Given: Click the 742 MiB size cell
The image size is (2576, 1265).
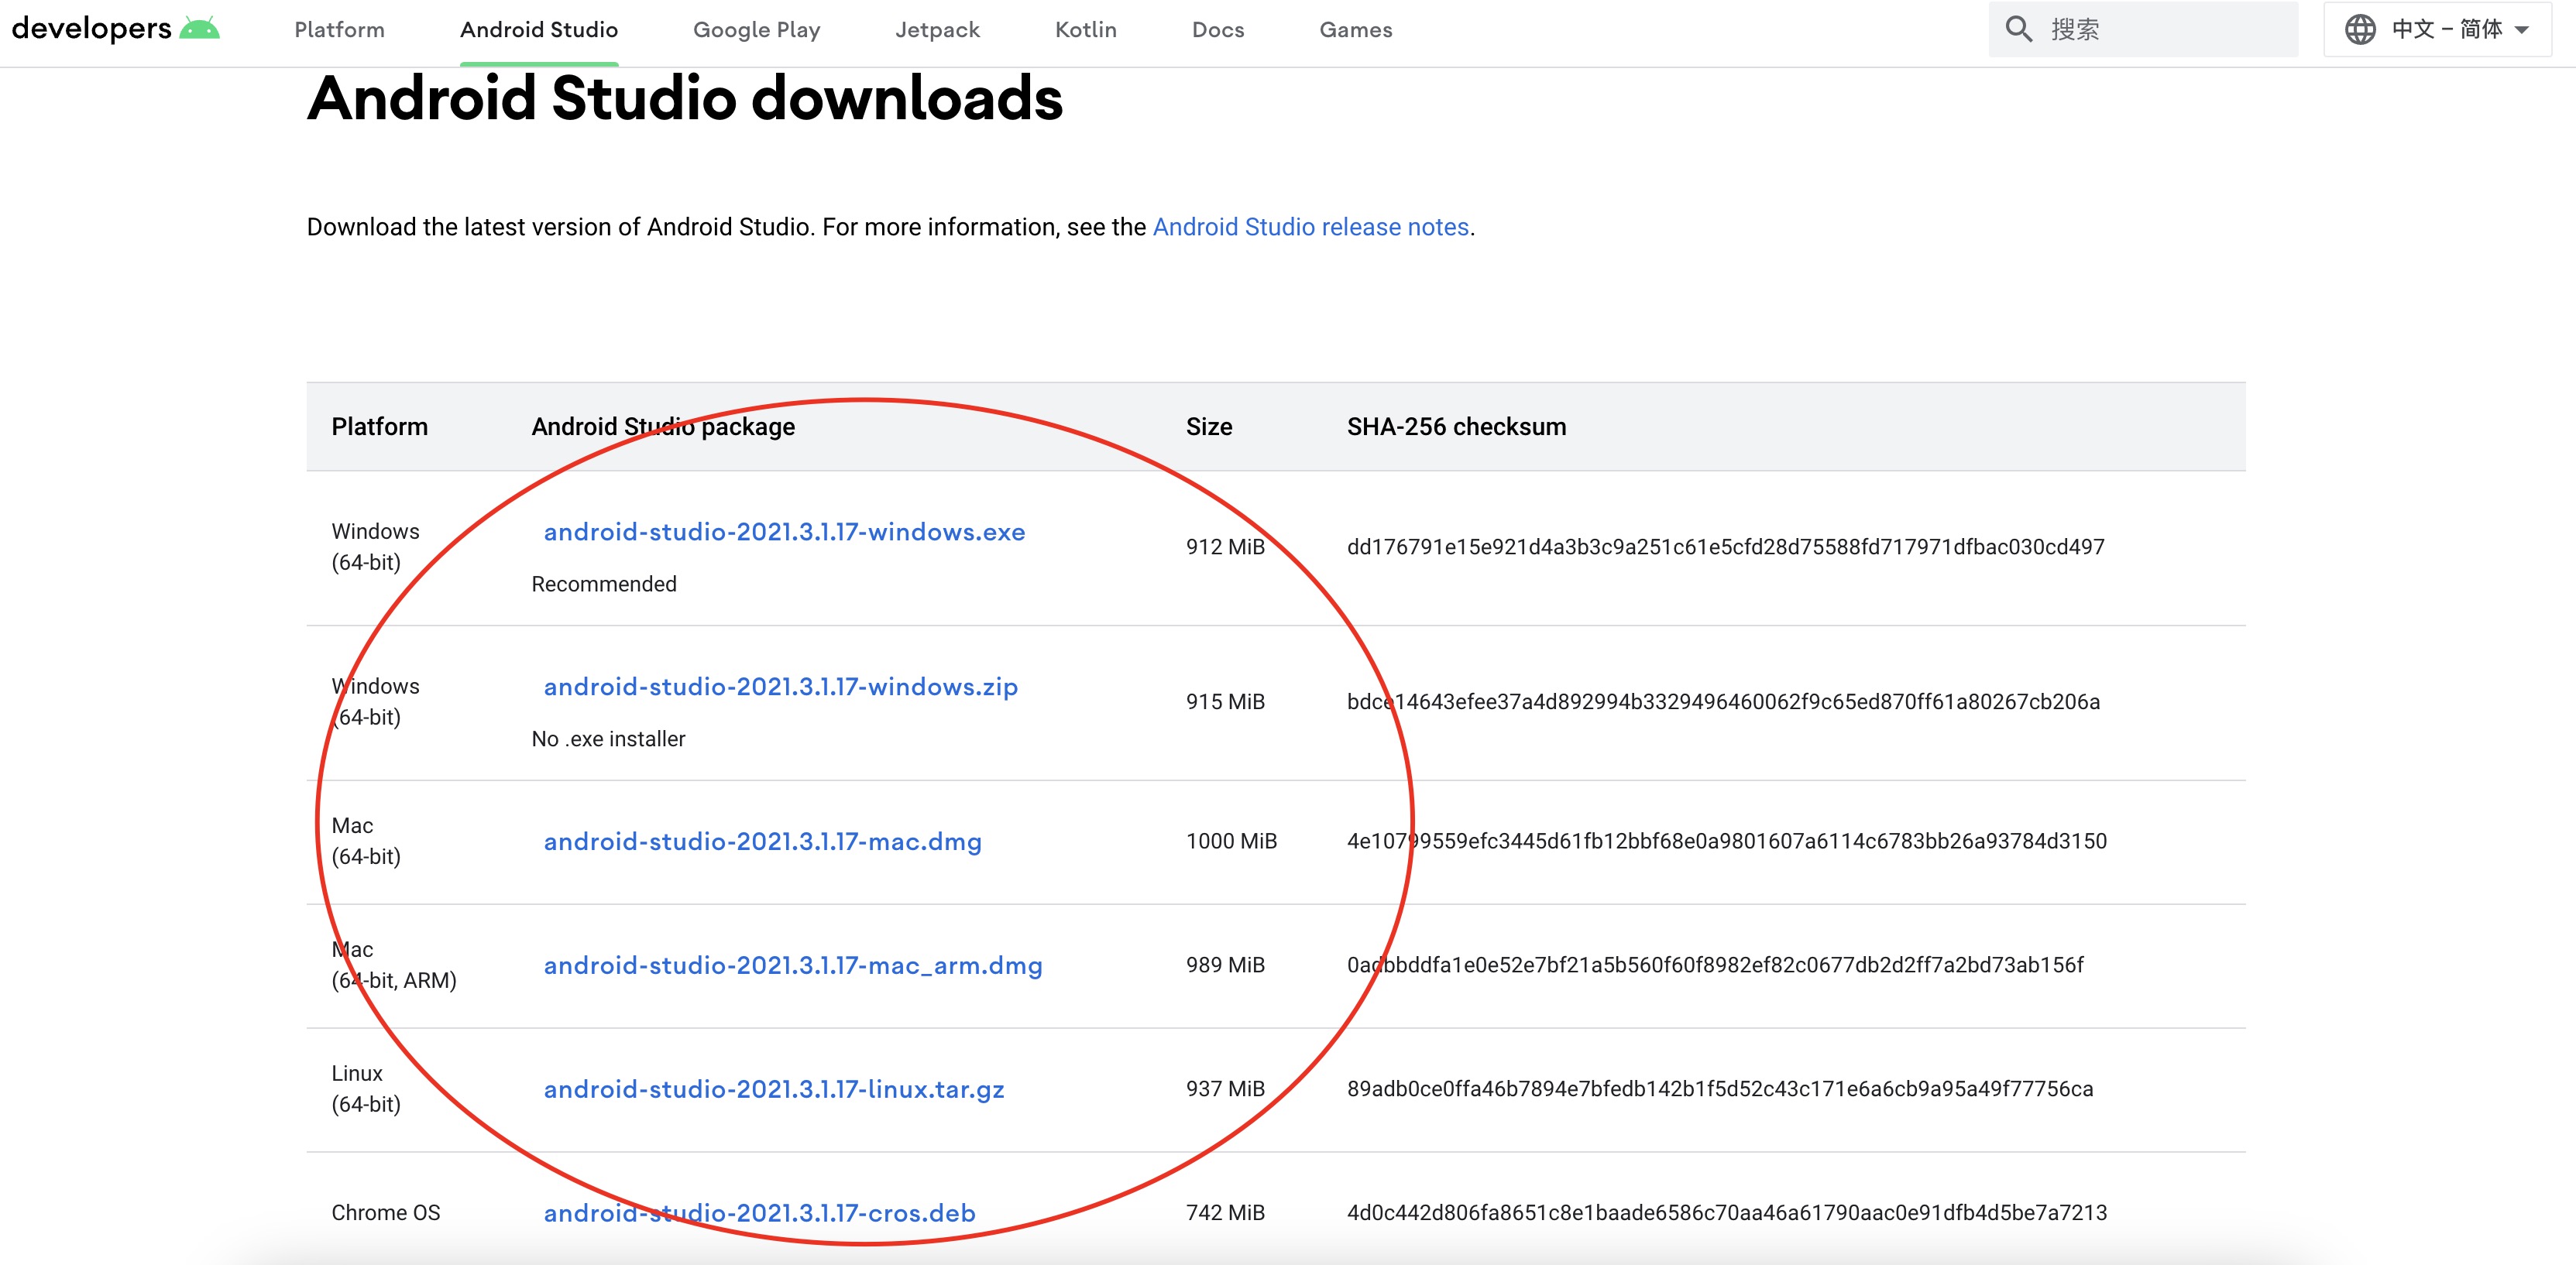Looking at the screenshot, I should coord(1225,1212).
